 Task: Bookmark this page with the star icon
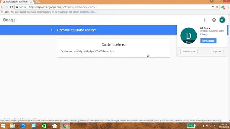(217, 7)
